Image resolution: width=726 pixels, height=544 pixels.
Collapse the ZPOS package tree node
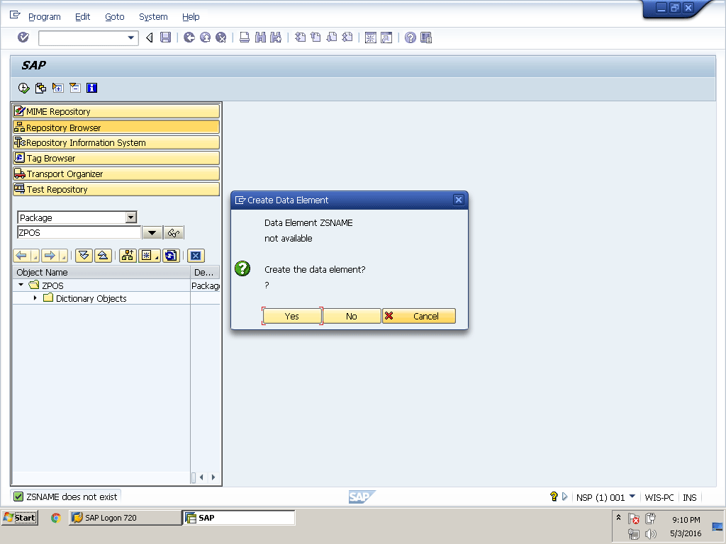(21, 285)
